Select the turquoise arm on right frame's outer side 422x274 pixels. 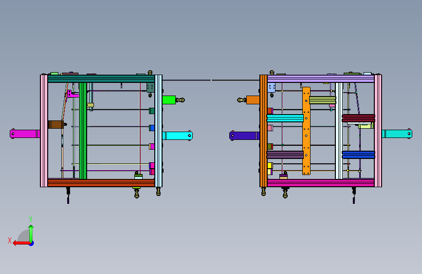397,134
